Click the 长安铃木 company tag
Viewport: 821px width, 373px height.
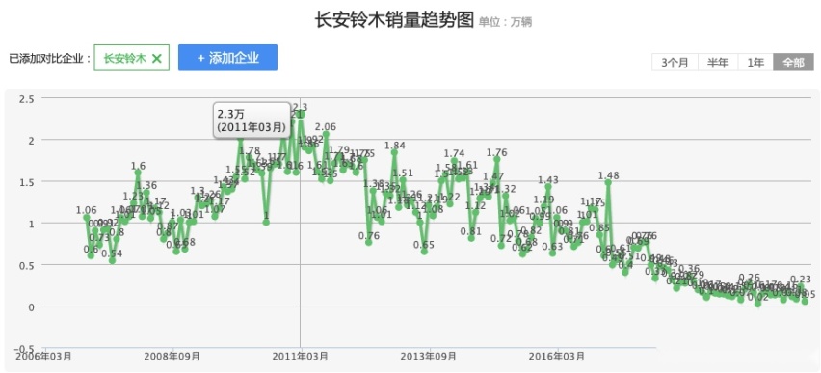coord(132,58)
